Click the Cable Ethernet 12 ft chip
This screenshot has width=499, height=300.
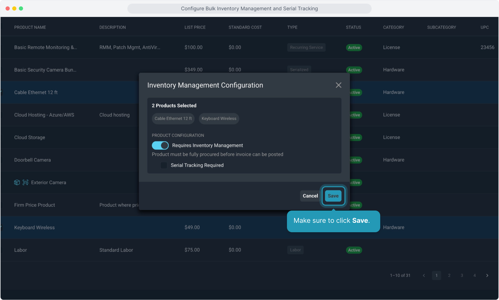click(x=173, y=119)
